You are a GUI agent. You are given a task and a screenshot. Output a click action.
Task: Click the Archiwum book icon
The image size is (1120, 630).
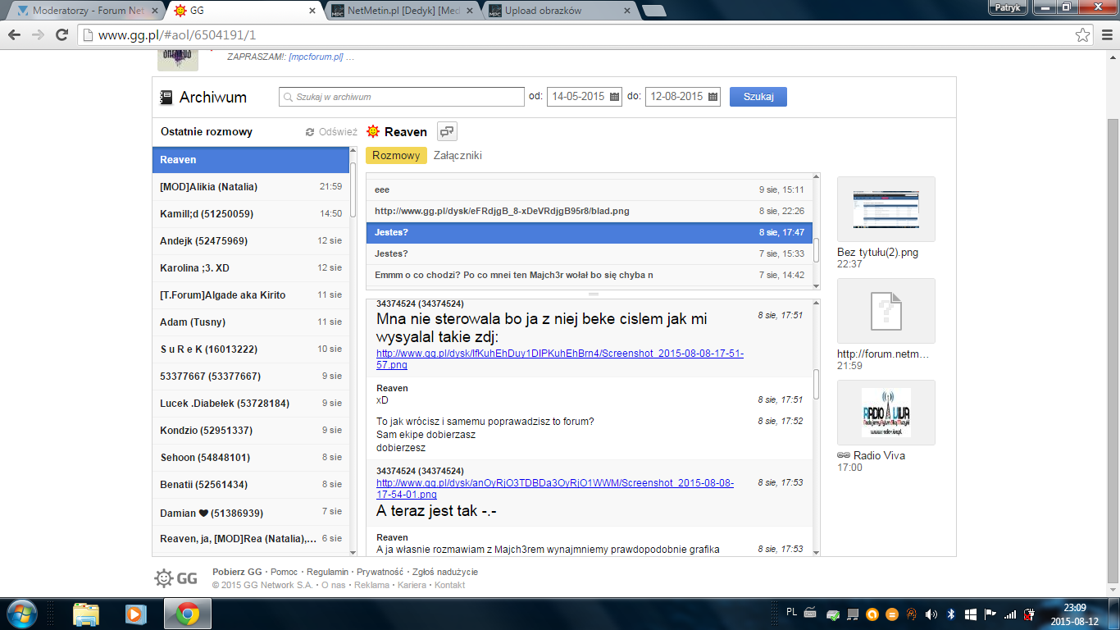(x=166, y=98)
